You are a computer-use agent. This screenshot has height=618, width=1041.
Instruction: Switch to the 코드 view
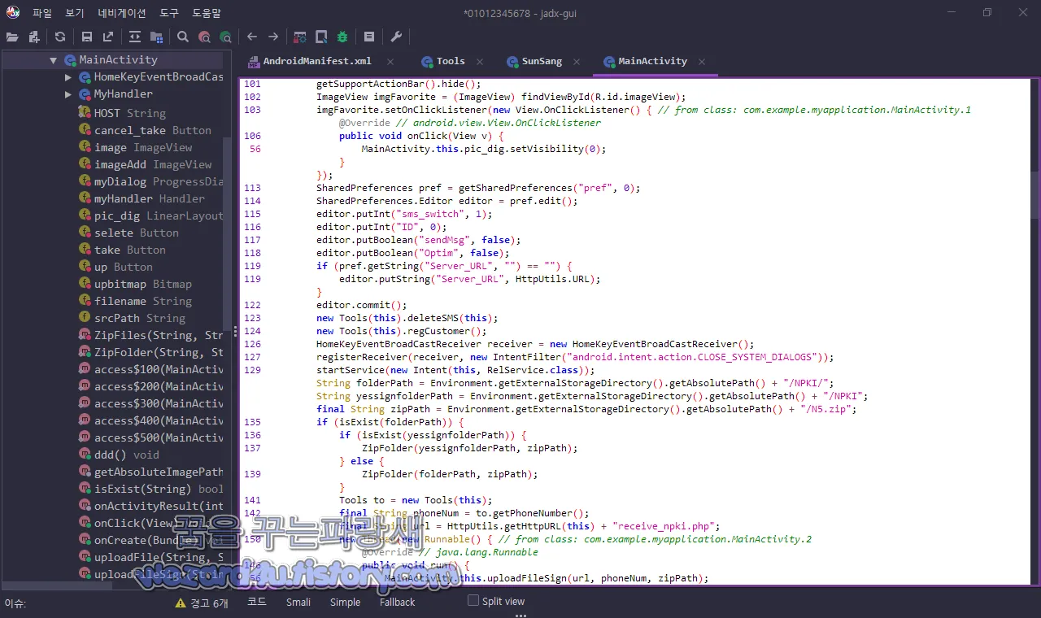(x=257, y=602)
